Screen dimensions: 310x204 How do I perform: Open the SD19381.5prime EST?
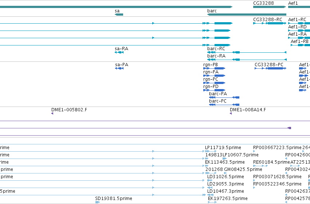[x=114, y=199]
